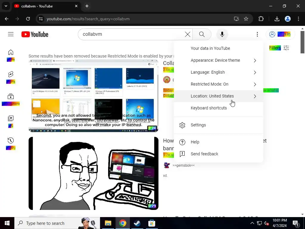Close the collabvm YouTube tab
The image size is (305, 229).
tap(76, 6)
